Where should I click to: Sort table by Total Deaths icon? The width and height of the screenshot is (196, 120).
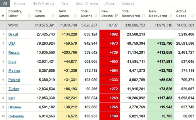(96, 16)
